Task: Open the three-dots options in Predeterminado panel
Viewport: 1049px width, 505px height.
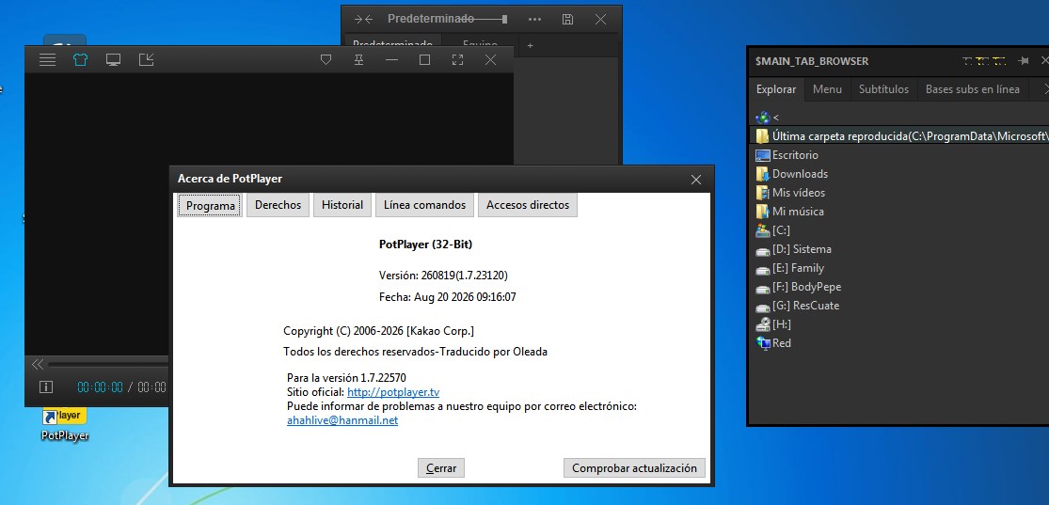Action: click(x=534, y=20)
